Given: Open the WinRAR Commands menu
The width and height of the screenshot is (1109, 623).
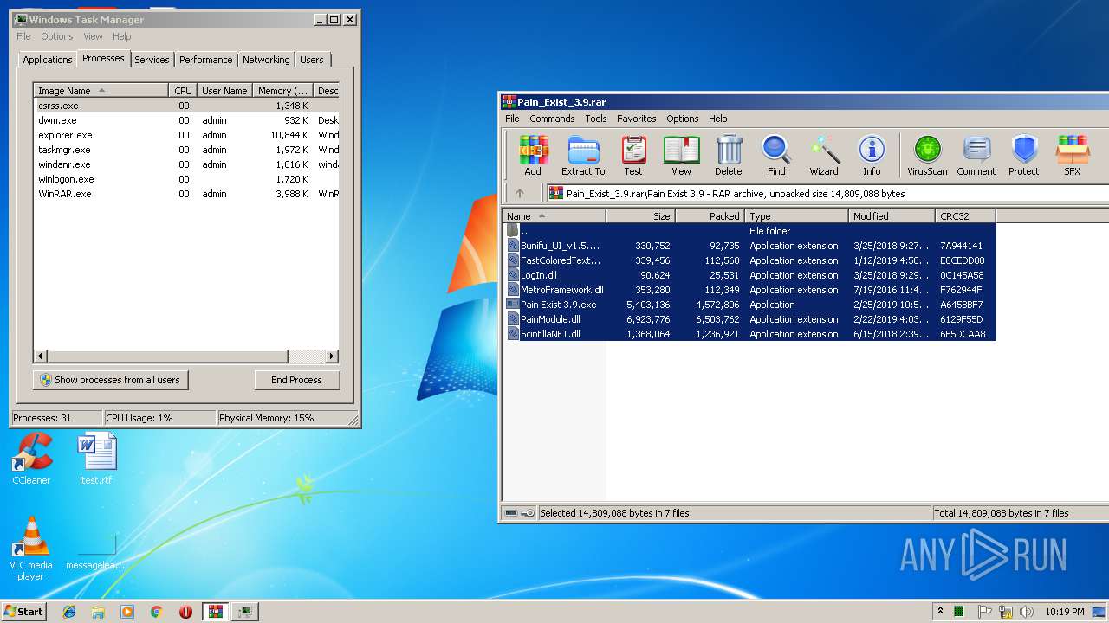Looking at the screenshot, I should click(552, 119).
